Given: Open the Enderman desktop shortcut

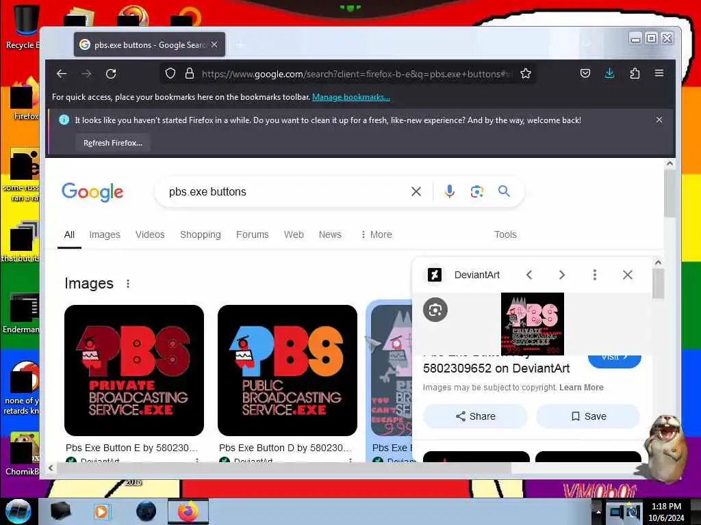Looking at the screenshot, I should pyautogui.click(x=21, y=312).
